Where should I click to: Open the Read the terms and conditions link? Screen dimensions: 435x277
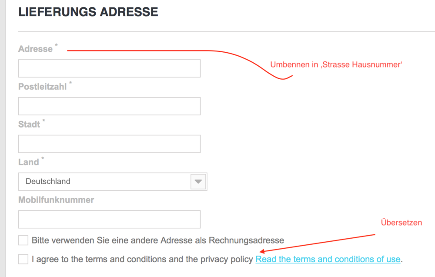tap(328, 260)
